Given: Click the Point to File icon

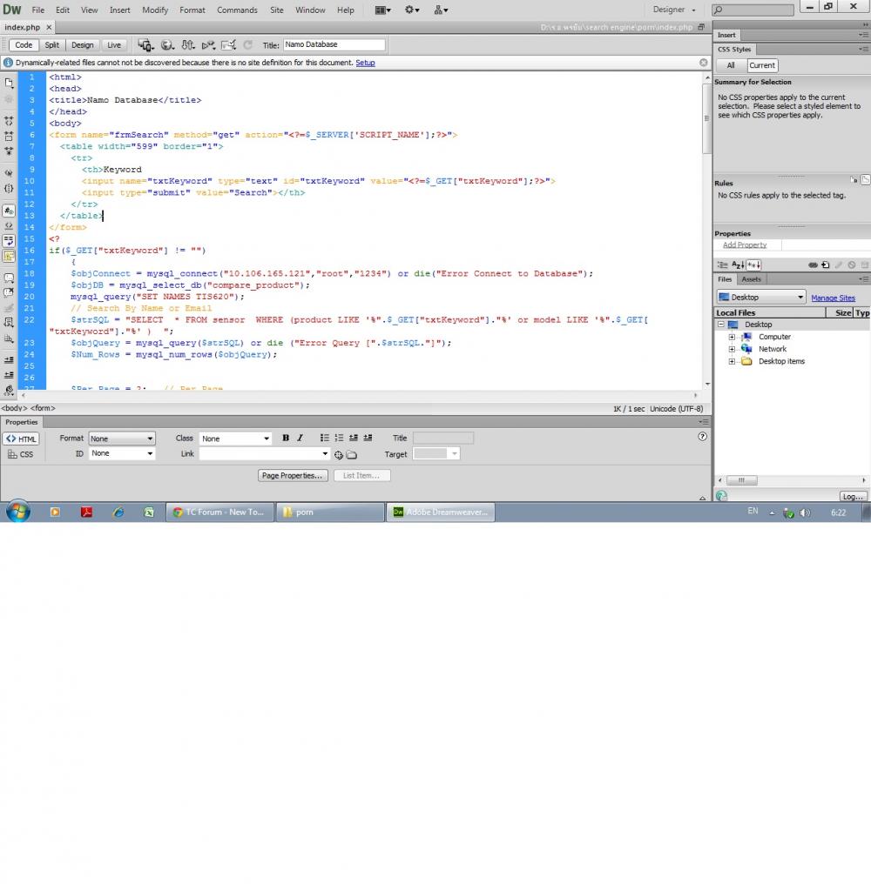Looking at the screenshot, I should tap(338, 455).
